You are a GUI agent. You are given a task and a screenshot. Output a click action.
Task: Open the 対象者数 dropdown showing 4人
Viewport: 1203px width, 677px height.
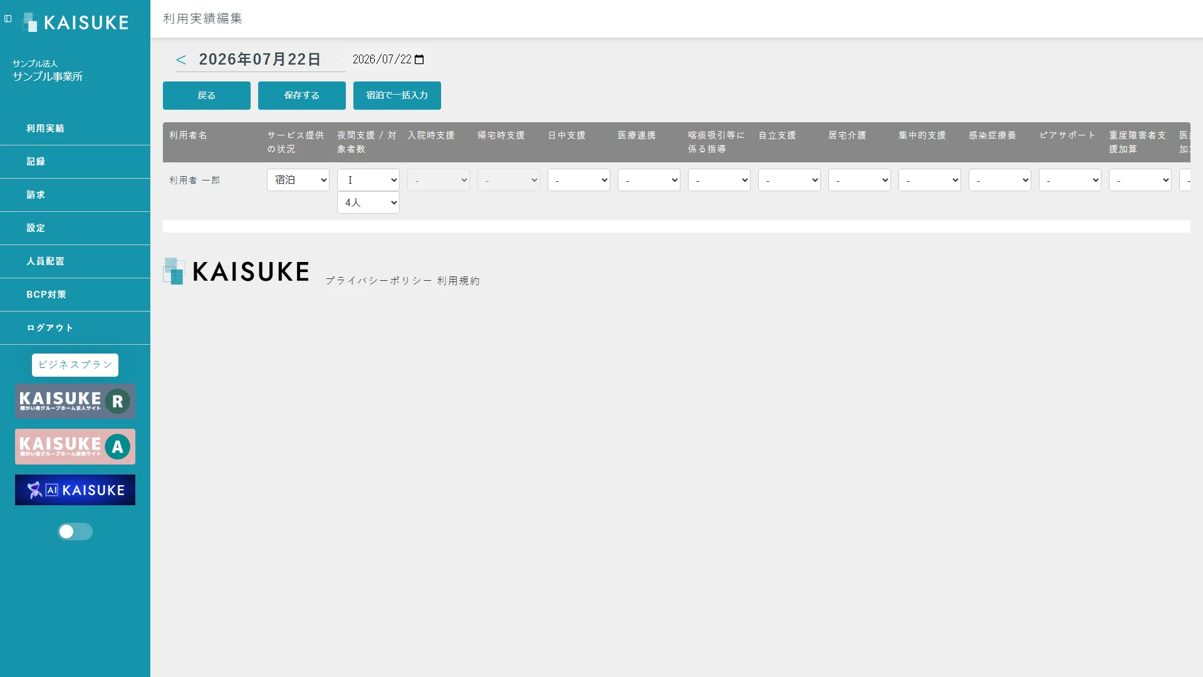368,202
